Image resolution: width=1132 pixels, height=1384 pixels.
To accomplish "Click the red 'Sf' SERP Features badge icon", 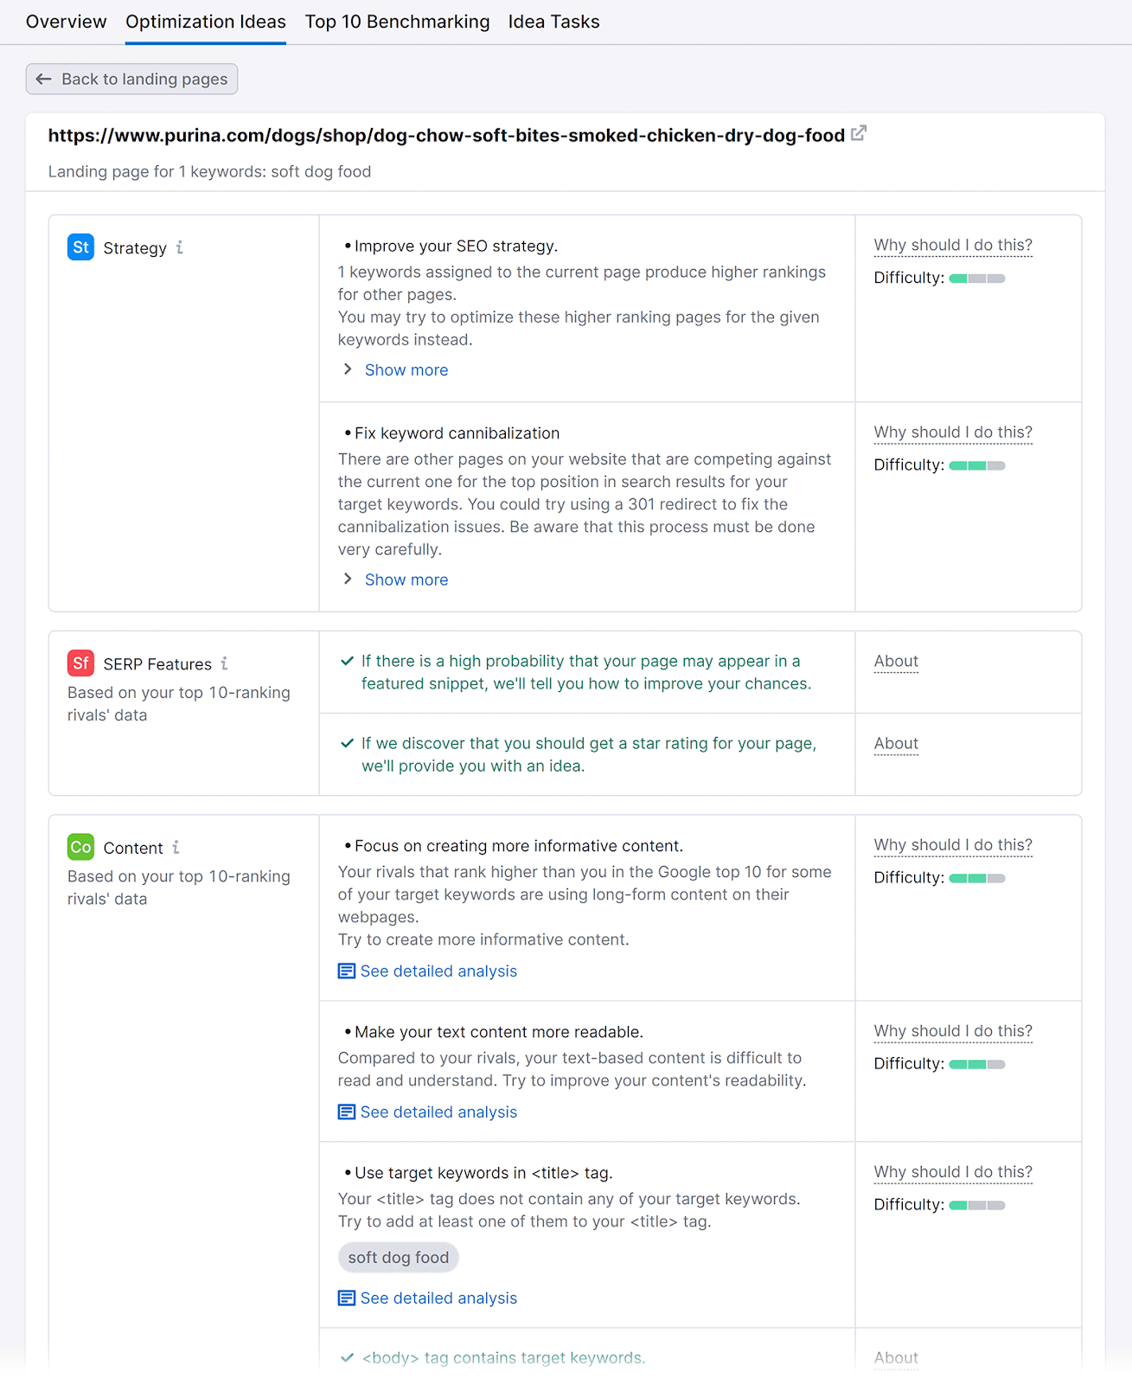I will [80, 663].
